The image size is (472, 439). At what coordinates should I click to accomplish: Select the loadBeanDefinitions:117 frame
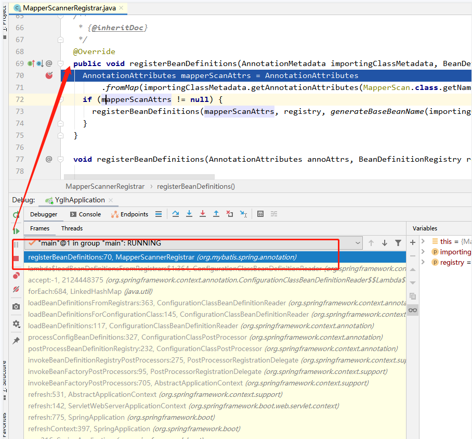coord(215,326)
